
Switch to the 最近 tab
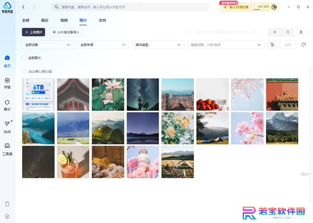coord(45,20)
